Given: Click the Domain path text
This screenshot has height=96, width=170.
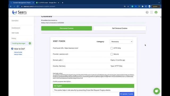Looking at the screenshot, I should point(58,60).
